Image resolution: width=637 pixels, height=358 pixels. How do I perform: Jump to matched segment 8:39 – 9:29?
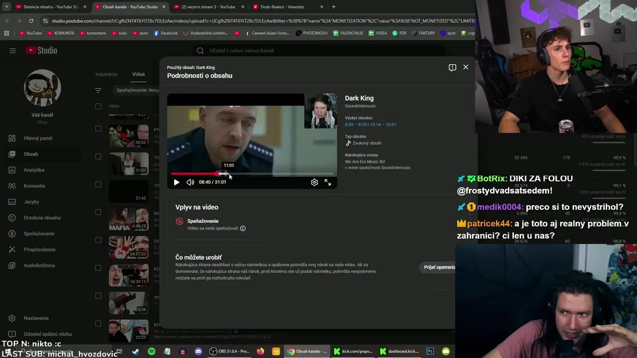click(355, 124)
